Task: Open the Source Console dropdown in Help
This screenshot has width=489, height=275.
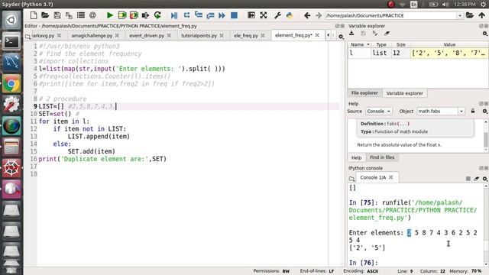Action: pos(379,112)
